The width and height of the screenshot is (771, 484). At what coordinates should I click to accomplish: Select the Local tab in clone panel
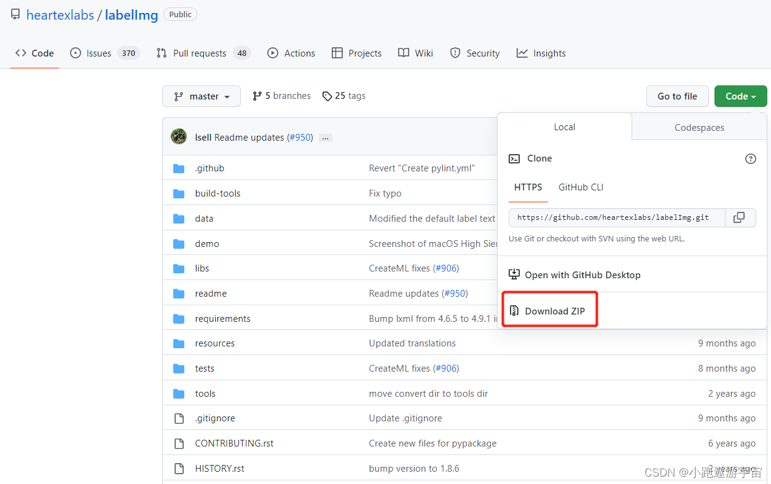point(565,127)
